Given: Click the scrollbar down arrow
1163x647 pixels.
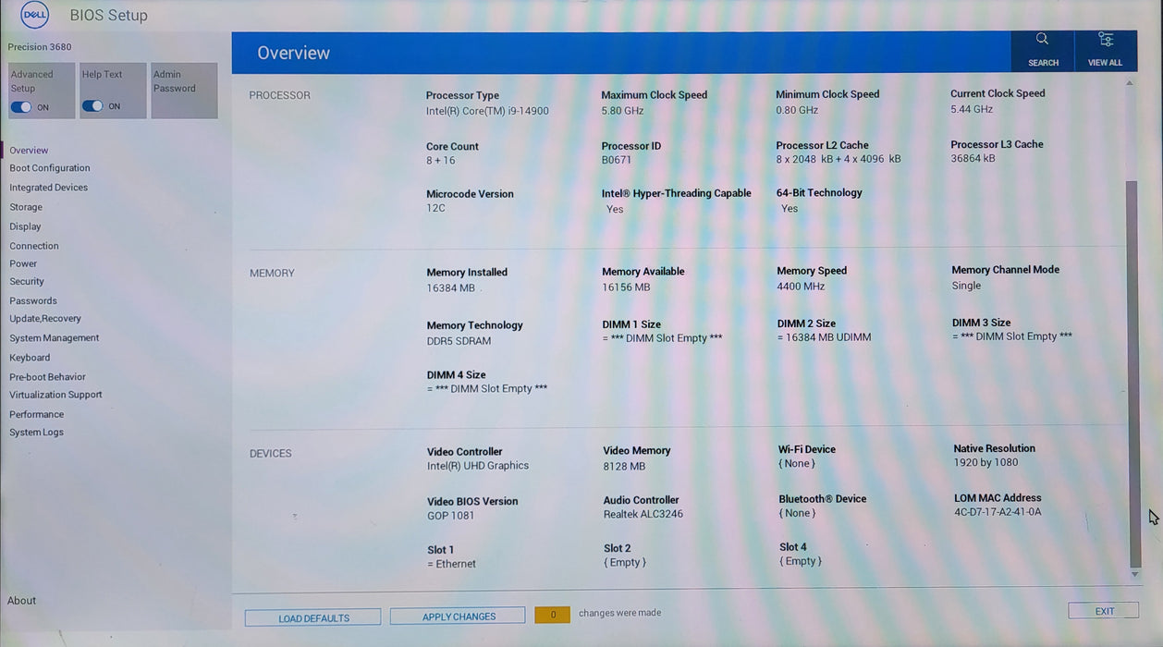Looking at the screenshot, I should pos(1135,575).
